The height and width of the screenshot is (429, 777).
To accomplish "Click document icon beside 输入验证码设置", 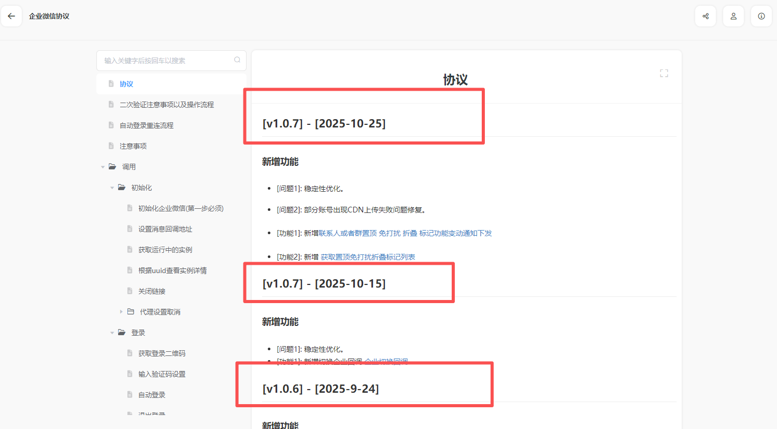I will (129, 374).
